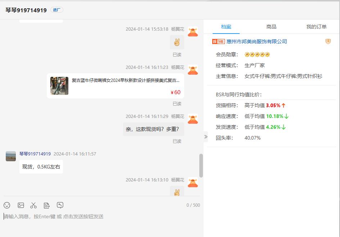Open the emoji picker in the message toolbar
Image resolution: width=340 pixels, height=237 pixels.
[7, 205]
